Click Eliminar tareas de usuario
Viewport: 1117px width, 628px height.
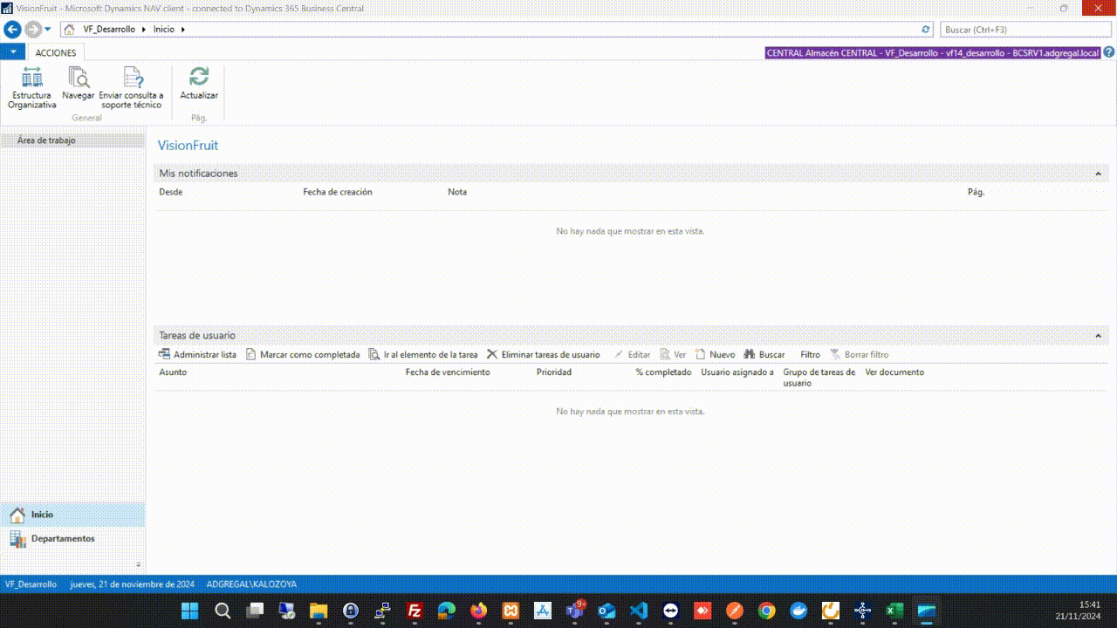click(544, 355)
